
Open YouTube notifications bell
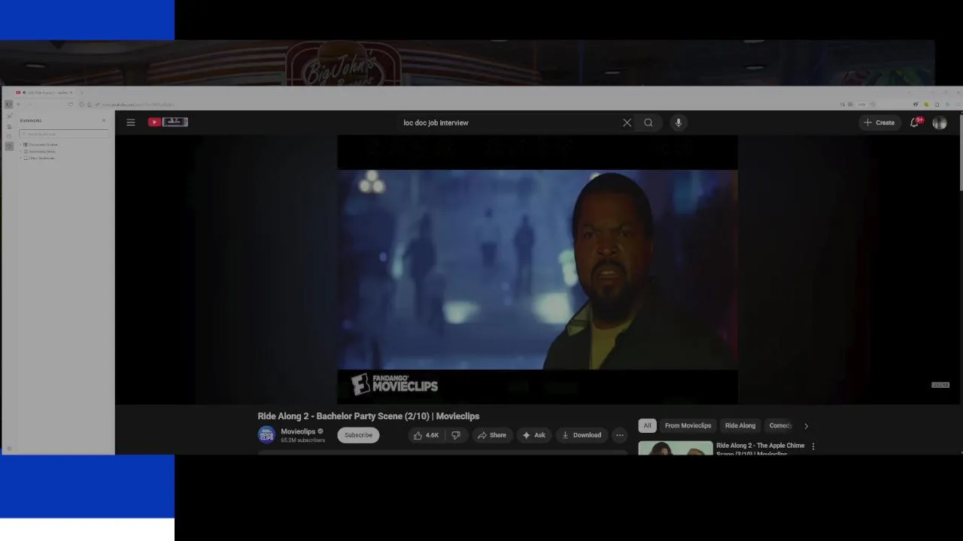tap(915, 122)
